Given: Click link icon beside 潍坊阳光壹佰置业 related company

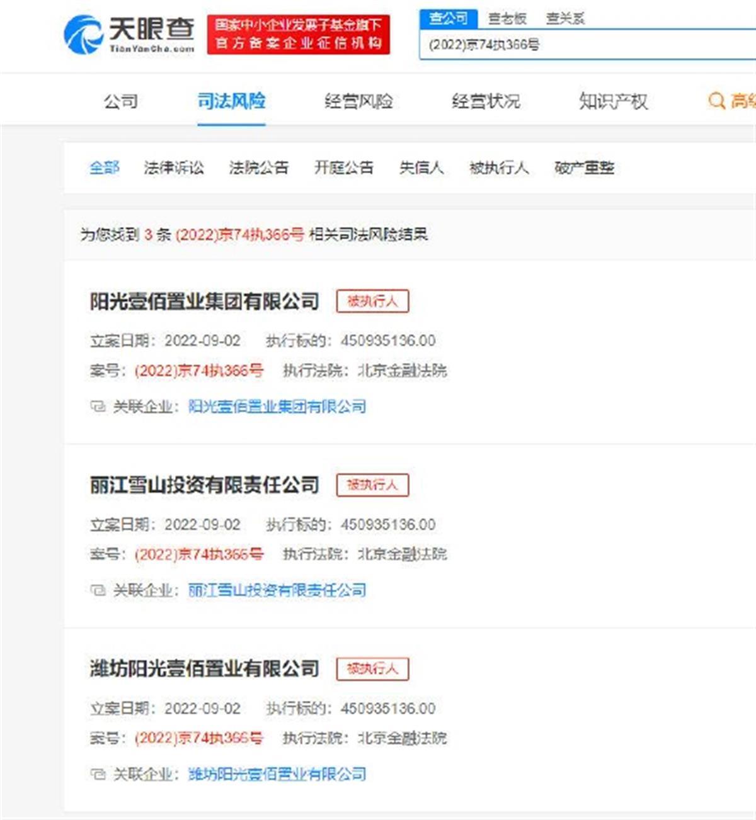Looking at the screenshot, I should tap(97, 774).
